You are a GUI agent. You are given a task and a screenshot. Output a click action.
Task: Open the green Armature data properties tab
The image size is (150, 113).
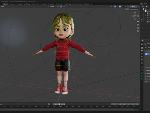142,76
